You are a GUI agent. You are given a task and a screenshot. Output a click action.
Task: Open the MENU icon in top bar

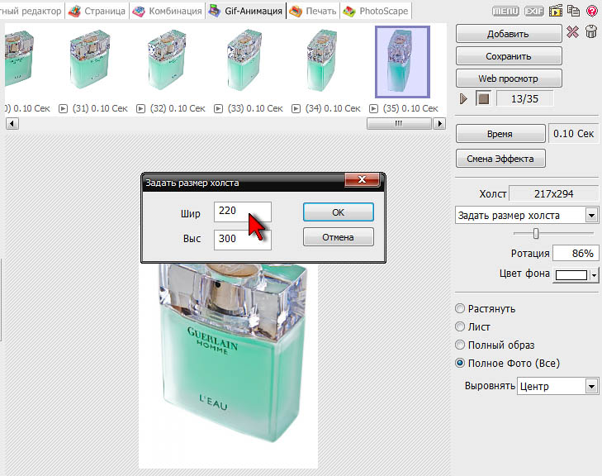pos(505,11)
